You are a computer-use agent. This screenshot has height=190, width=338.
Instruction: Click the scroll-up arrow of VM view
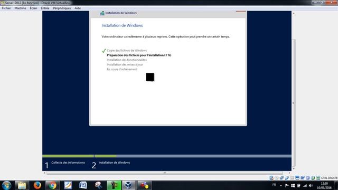(x=294, y=13)
